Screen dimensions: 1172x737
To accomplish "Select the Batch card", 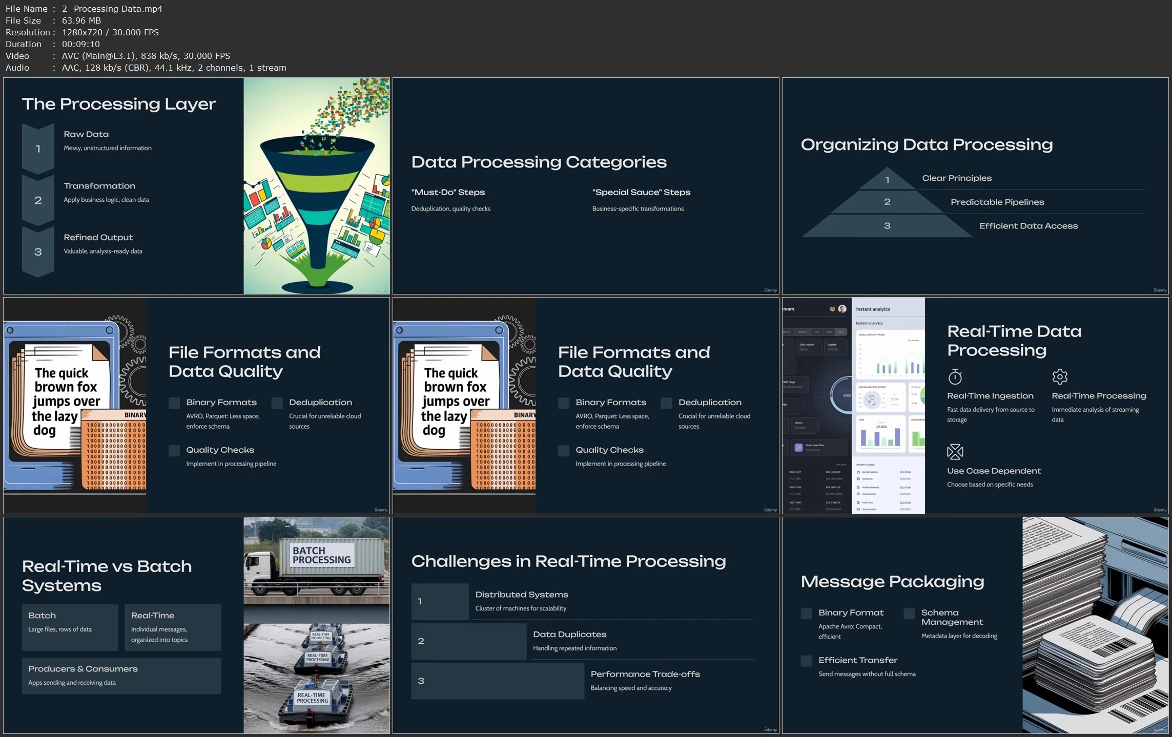I will [x=70, y=628].
